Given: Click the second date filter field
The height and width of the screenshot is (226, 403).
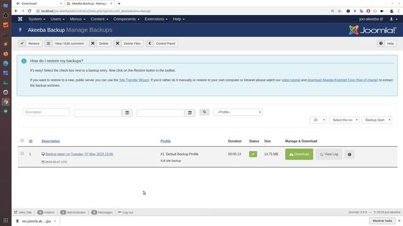Looking at the screenshot, I should [x=161, y=113].
